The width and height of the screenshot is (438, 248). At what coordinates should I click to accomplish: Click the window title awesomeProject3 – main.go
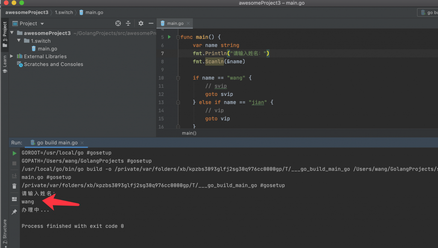click(x=272, y=3)
